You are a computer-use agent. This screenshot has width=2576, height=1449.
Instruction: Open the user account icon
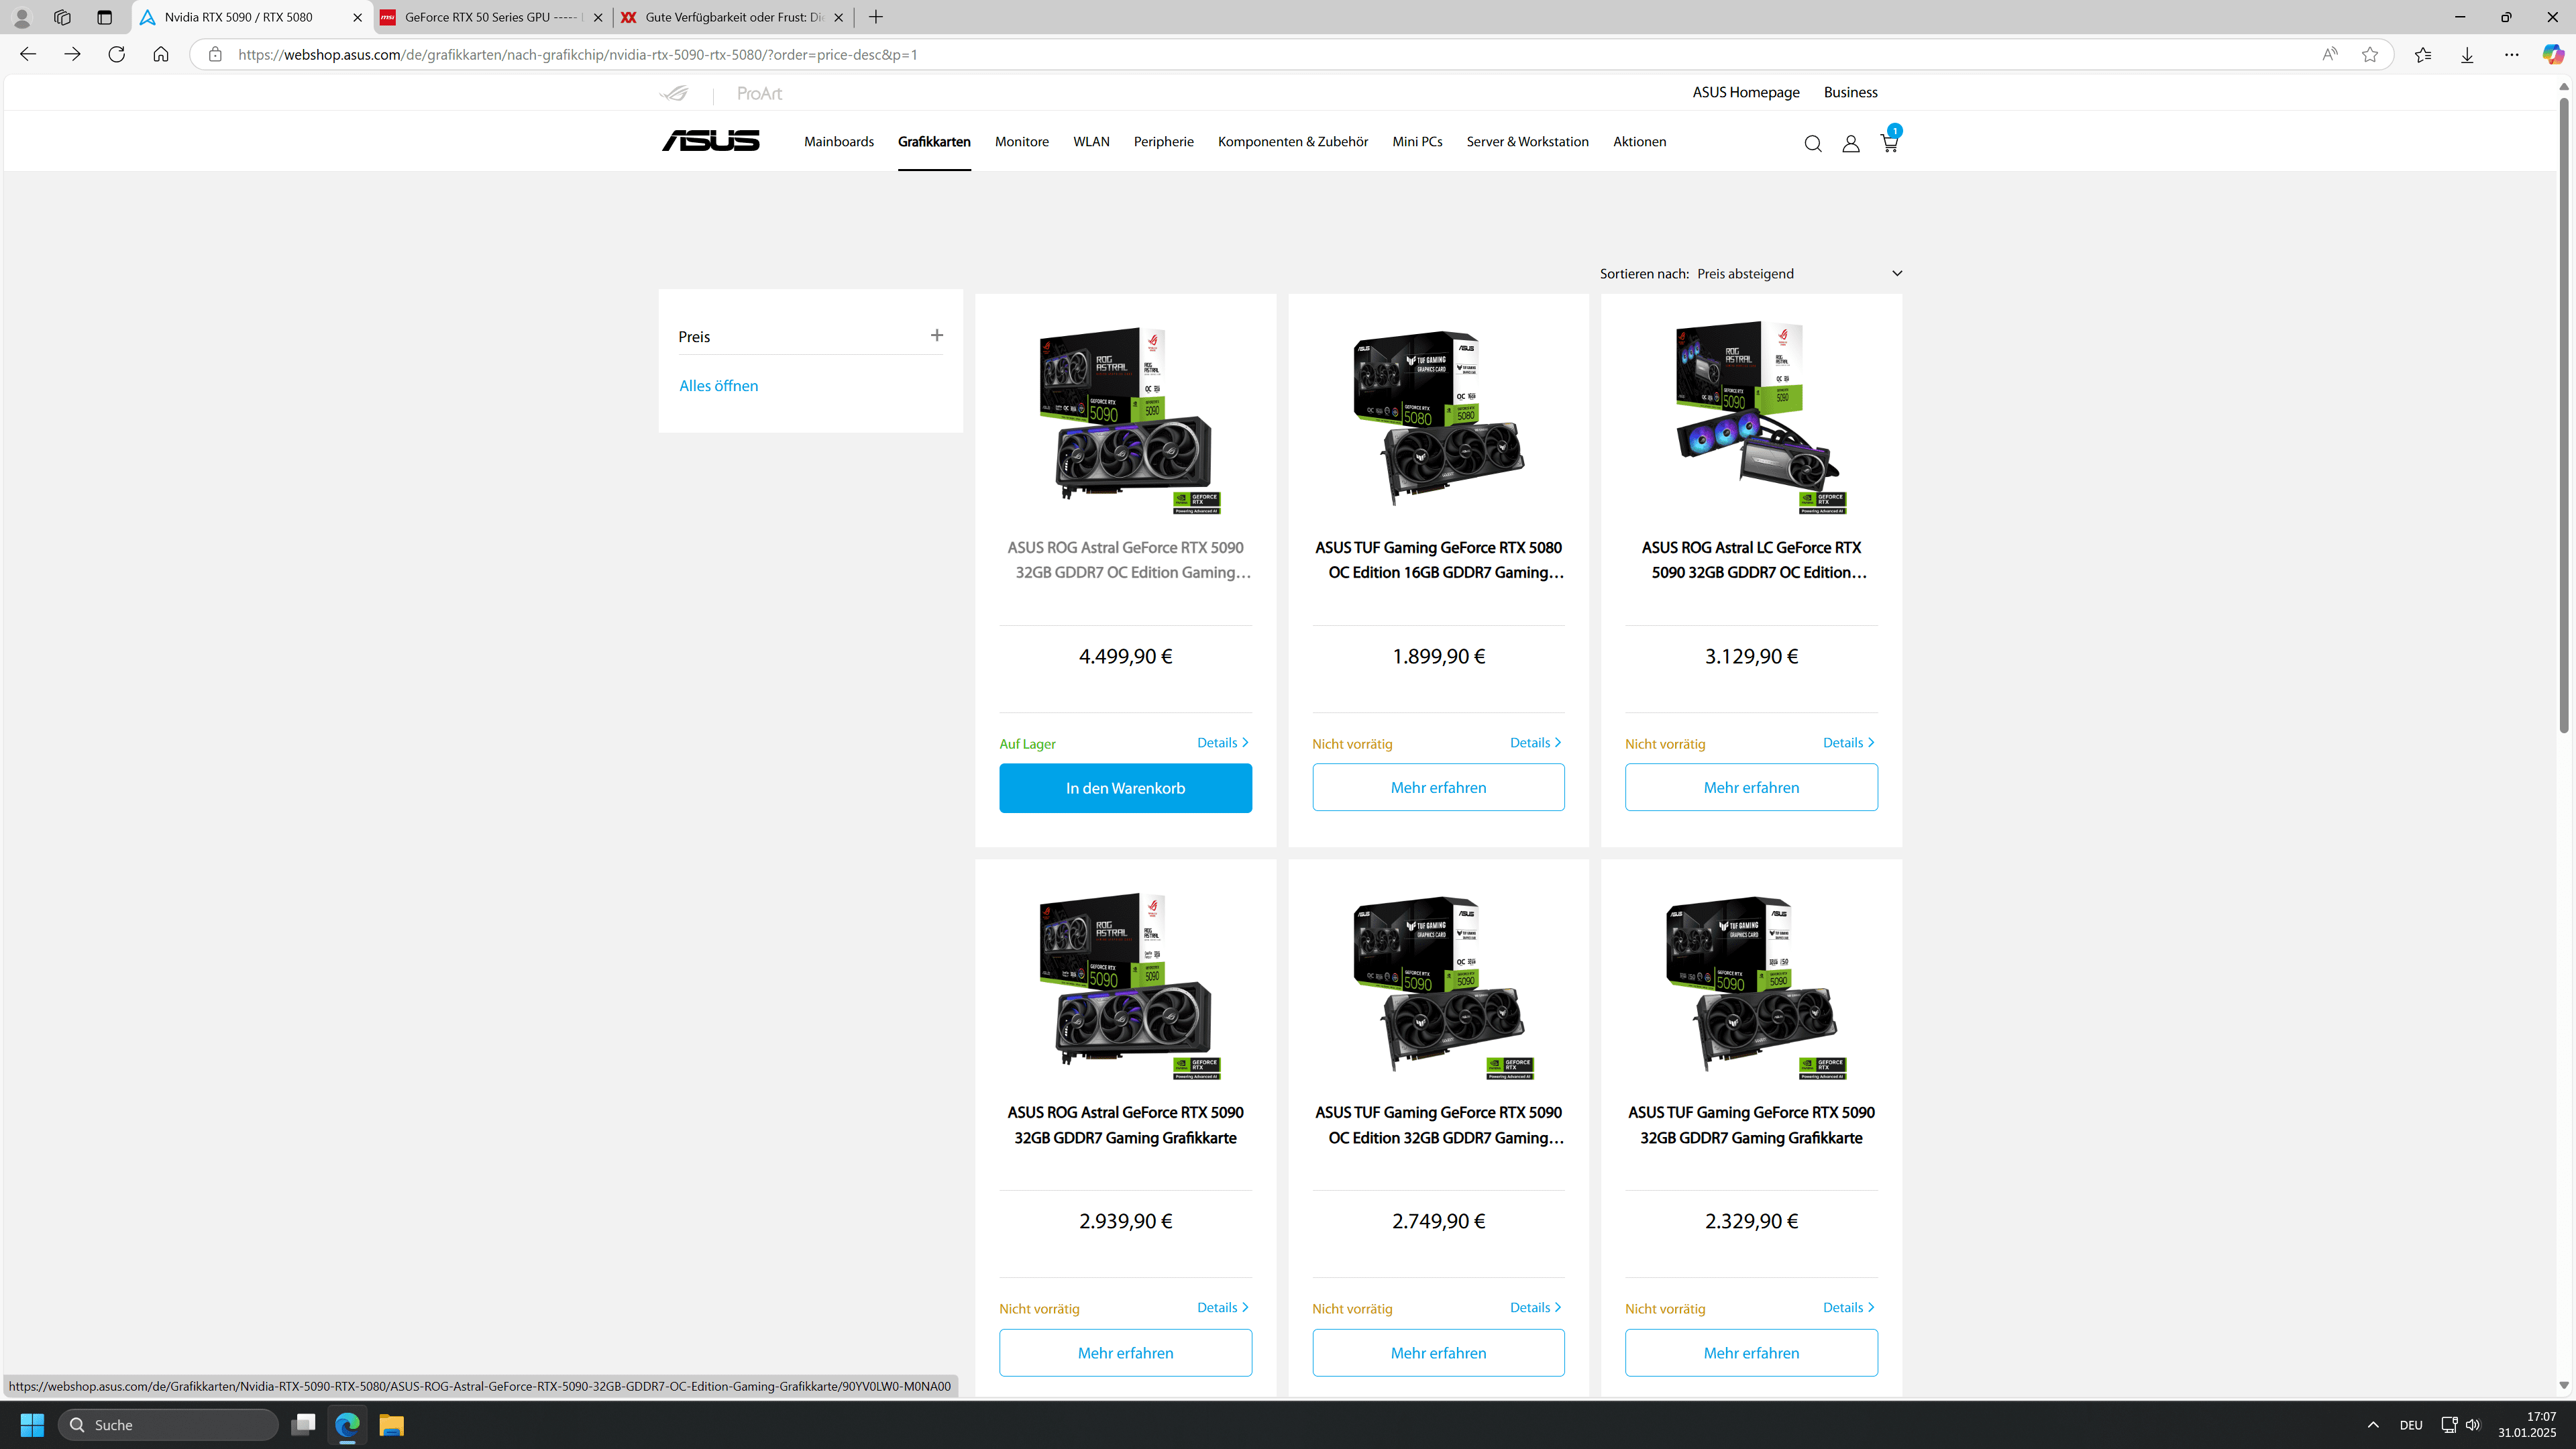(x=1851, y=144)
